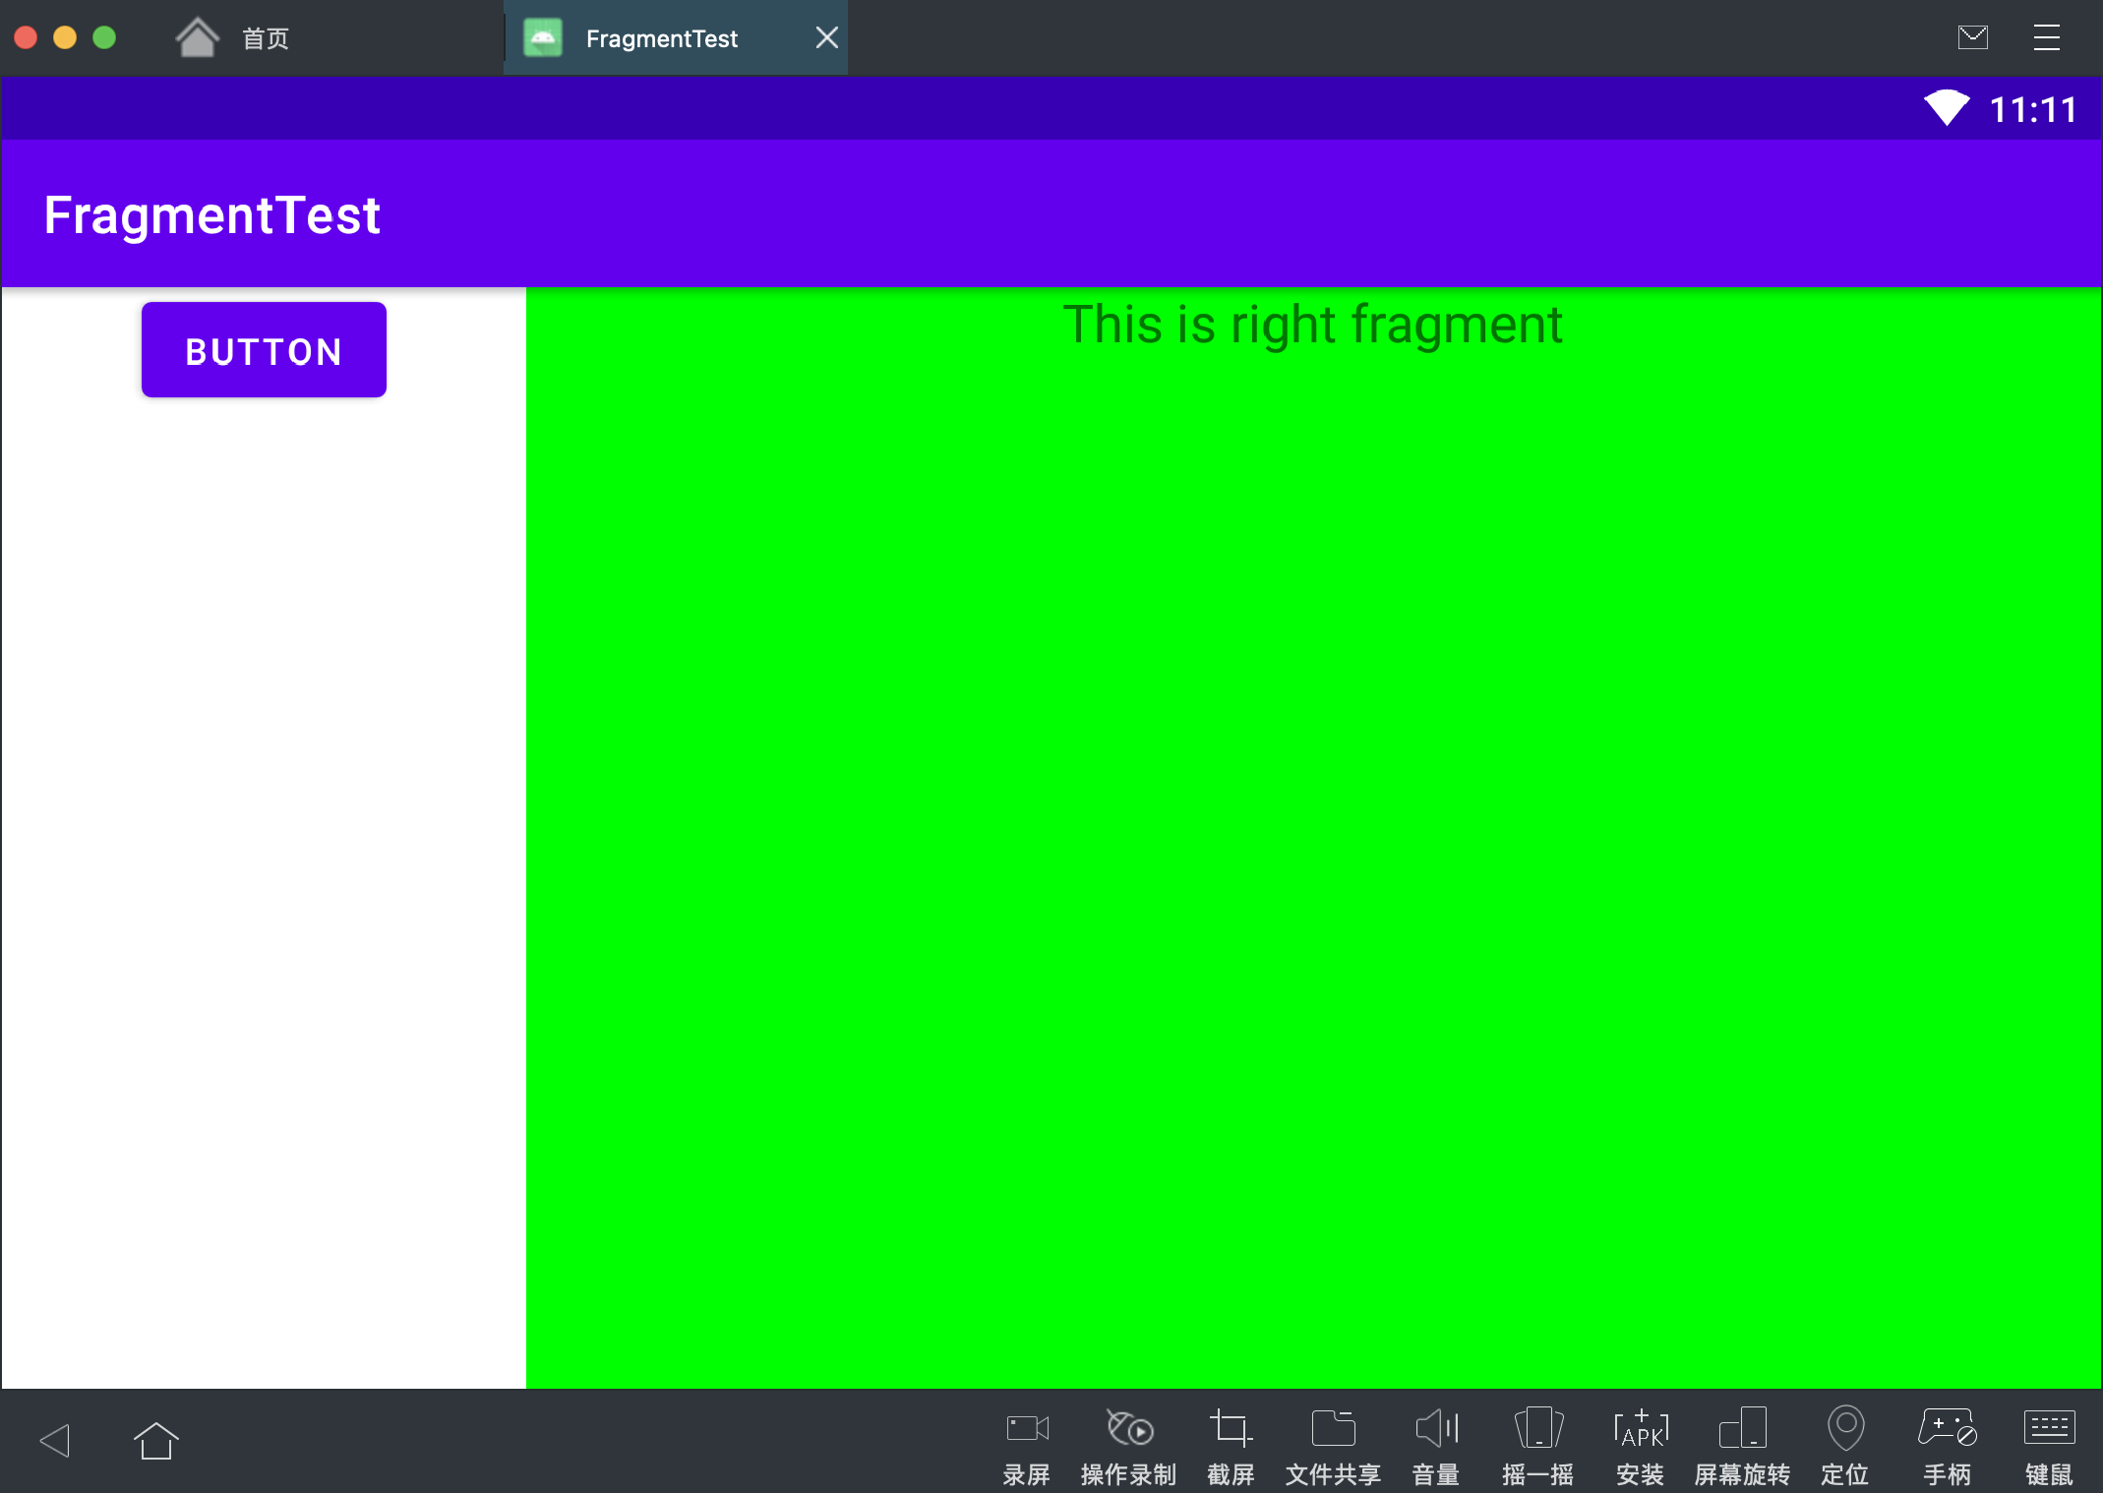Open gamepad (手柄) mapping icon
Screen dimensions: 2103x1493
click(1947, 1429)
